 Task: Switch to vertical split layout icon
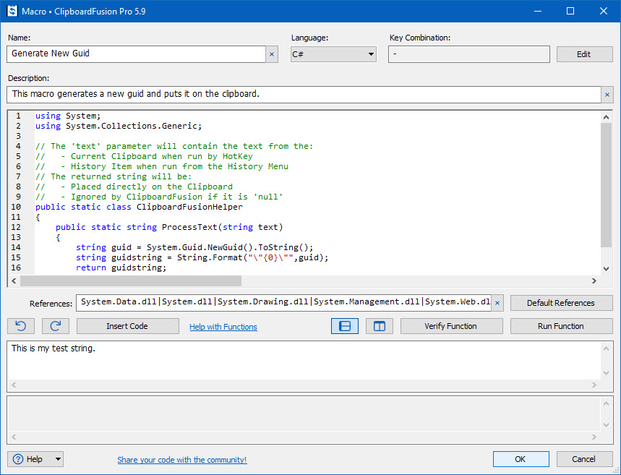click(380, 326)
